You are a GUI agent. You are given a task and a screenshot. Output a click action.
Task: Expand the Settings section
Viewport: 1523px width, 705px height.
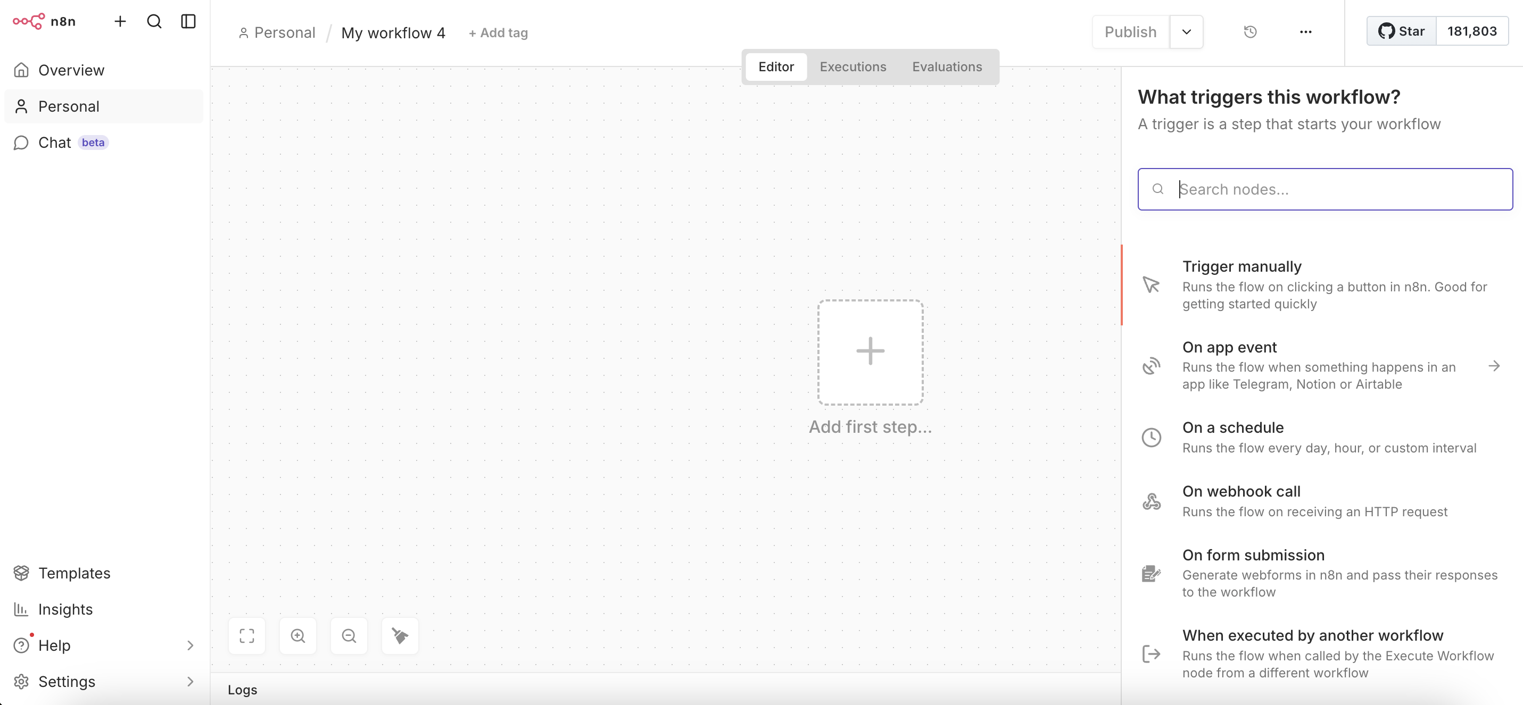click(x=190, y=682)
